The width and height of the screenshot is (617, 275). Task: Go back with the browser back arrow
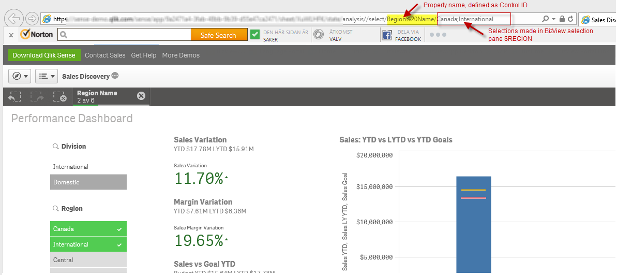(14, 18)
